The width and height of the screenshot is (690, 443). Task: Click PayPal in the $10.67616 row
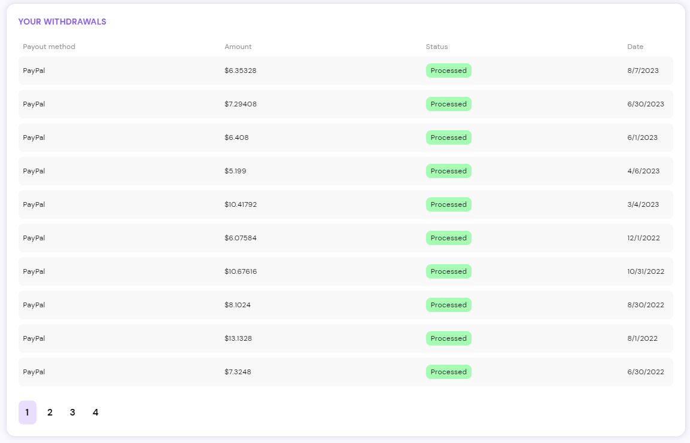(x=34, y=271)
